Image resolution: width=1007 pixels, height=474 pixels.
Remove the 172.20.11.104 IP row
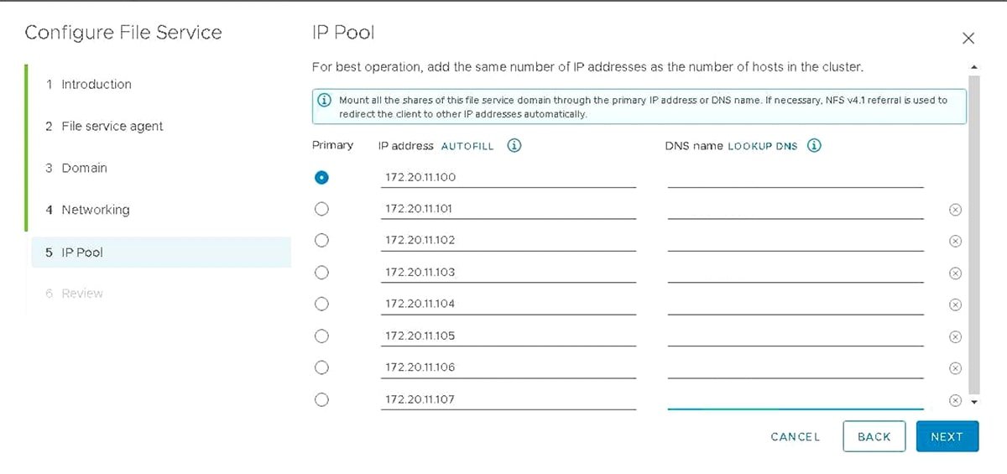pos(954,305)
